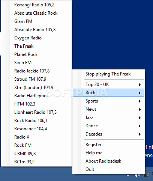Select Kerrang! Radio 105,2 station

point(36,5)
